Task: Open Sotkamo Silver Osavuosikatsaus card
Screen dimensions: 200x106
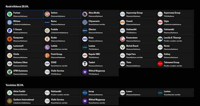Action: coord(24,64)
